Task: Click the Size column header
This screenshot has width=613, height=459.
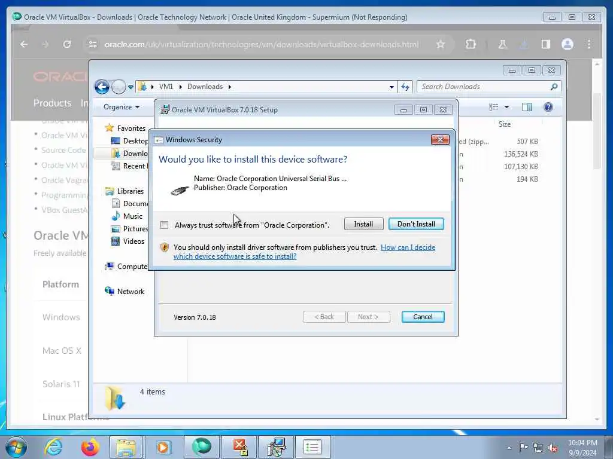Action: (504, 124)
